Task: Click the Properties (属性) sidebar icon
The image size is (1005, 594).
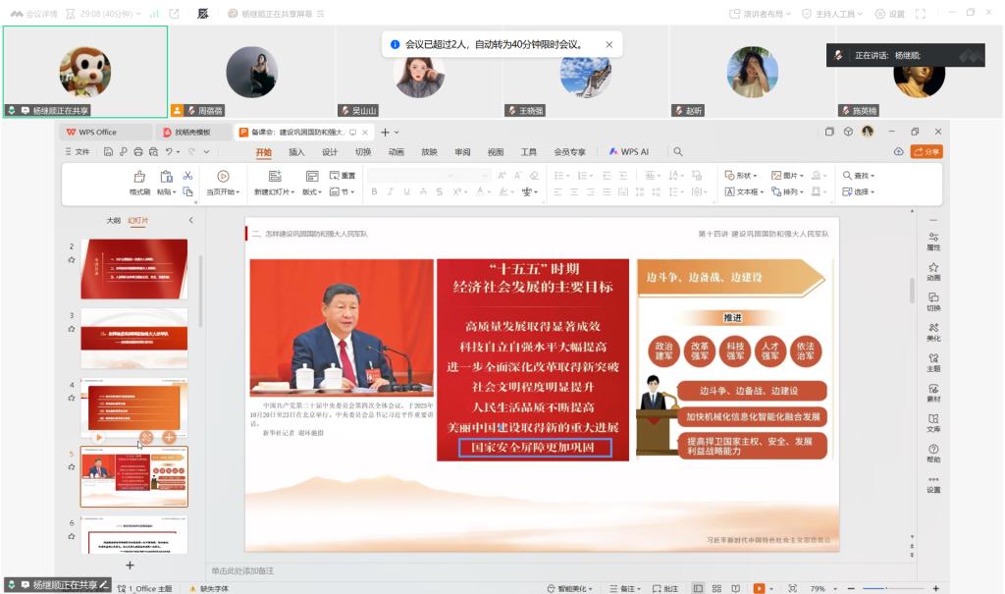Action: [x=933, y=242]
